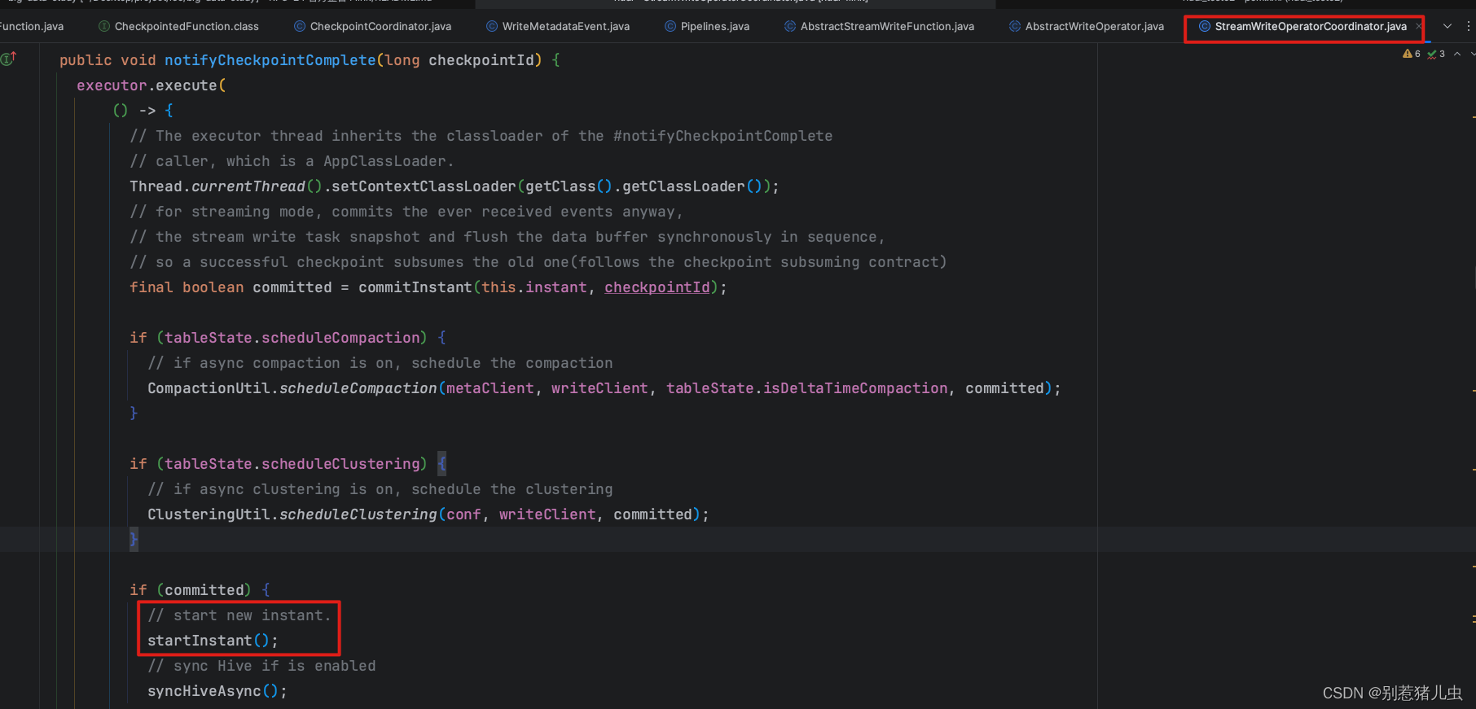Click tableState.isDeltaTimeCompaction argument
Viewport: 1476px width, 709px height.
coord(807,388)
